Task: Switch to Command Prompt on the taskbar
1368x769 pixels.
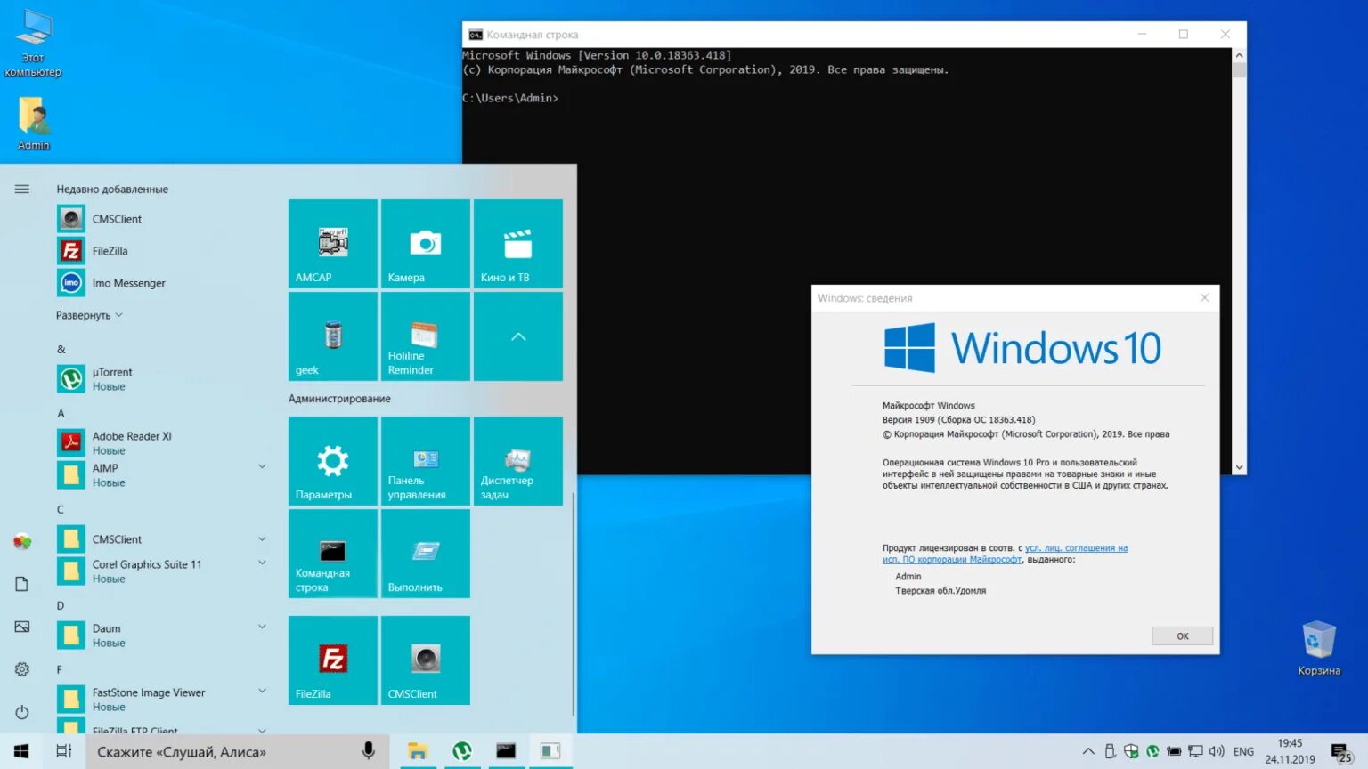Action: point(506,751)
